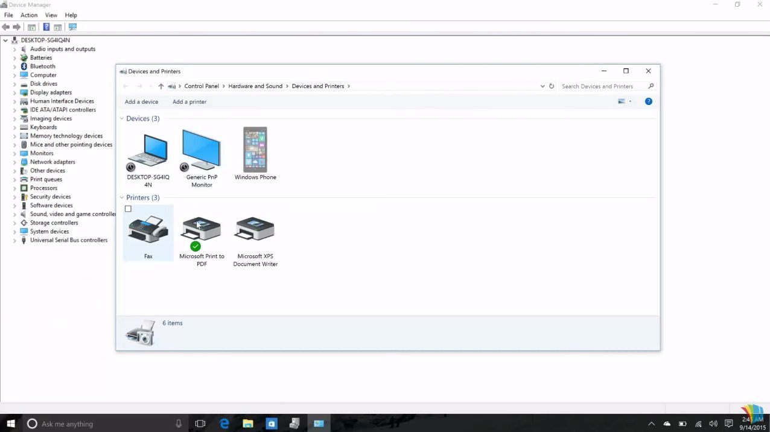Click the Forward arrow in Device Manager toolbar
This screenshot has width=770, height=432.
coord(17,27)
